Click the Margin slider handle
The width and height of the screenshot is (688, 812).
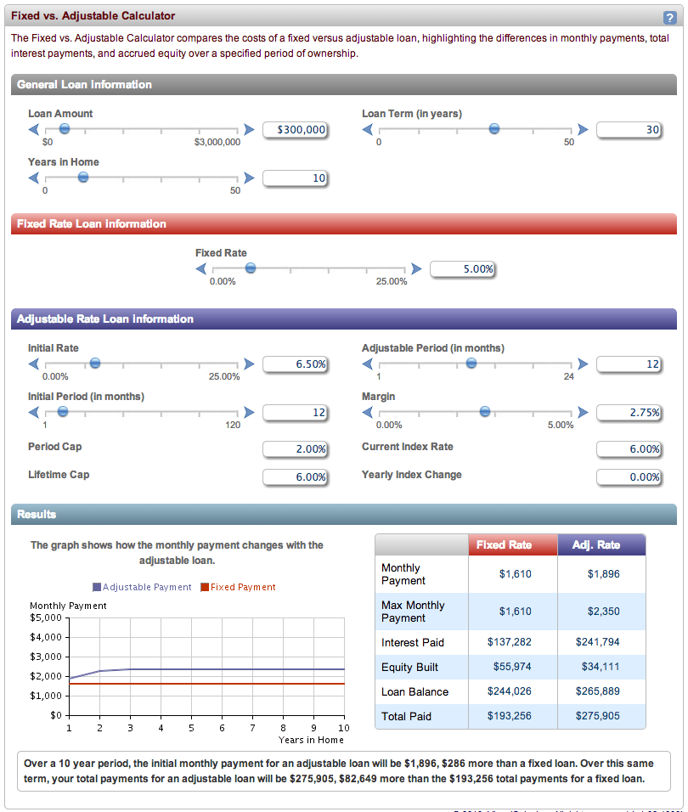pos(484,411)
